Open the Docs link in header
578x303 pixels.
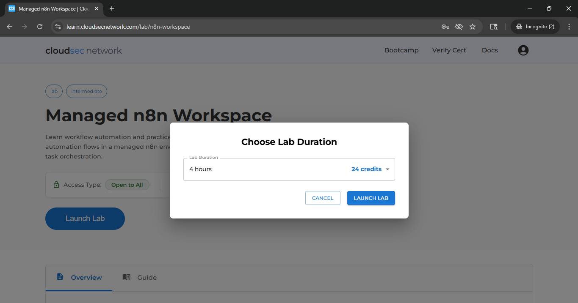(x=490, y=50)
